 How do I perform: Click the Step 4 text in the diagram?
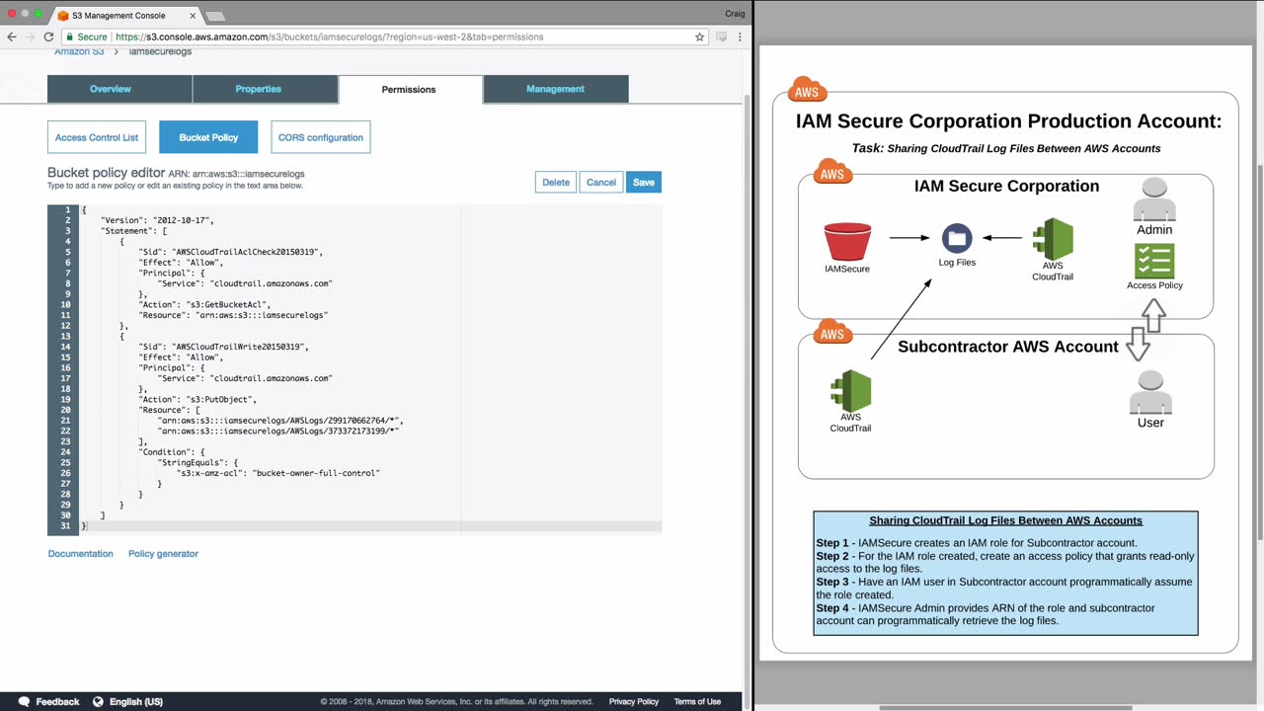tap(986, 614)
